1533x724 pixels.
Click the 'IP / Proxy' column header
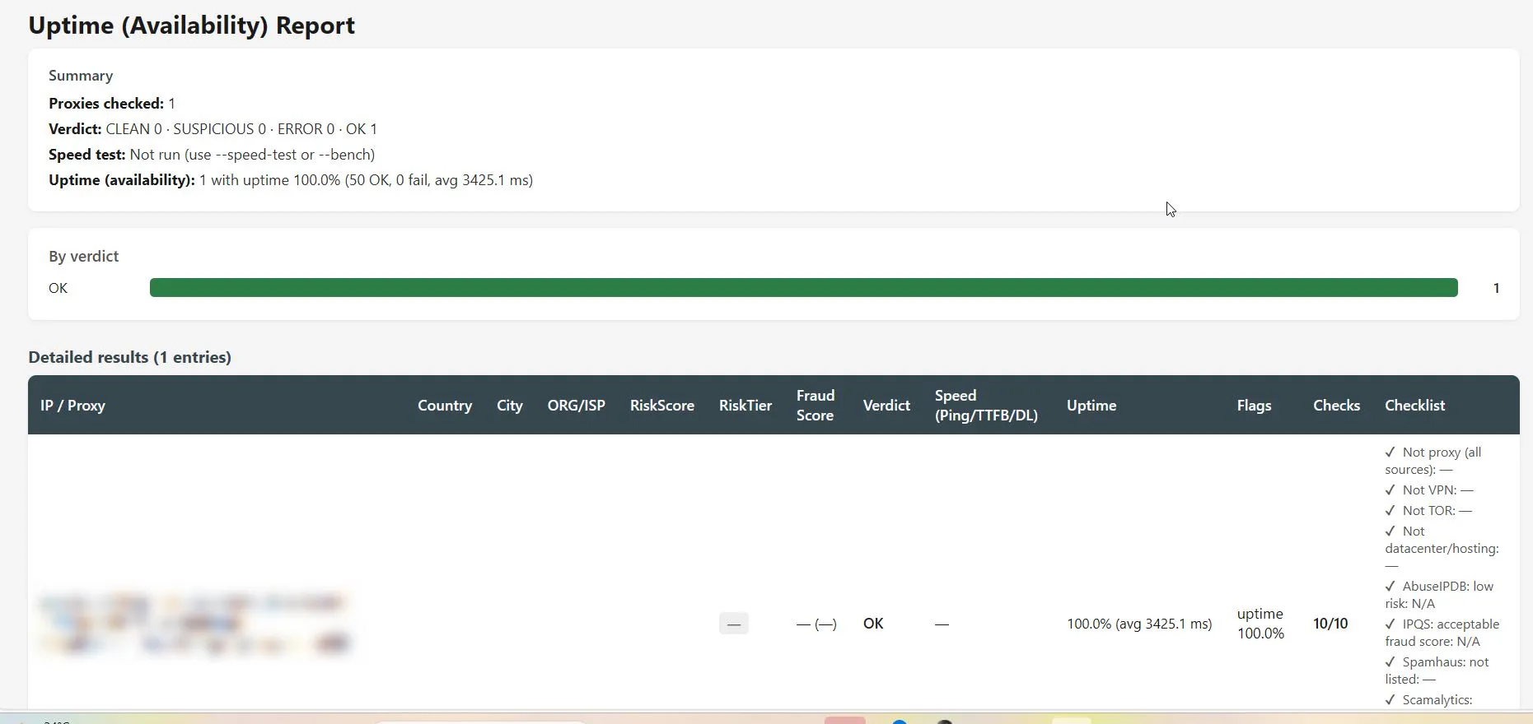pyautogui.click(x=72, y=406)
